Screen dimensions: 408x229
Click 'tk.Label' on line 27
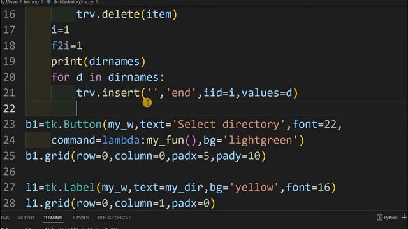coord(69,187)
